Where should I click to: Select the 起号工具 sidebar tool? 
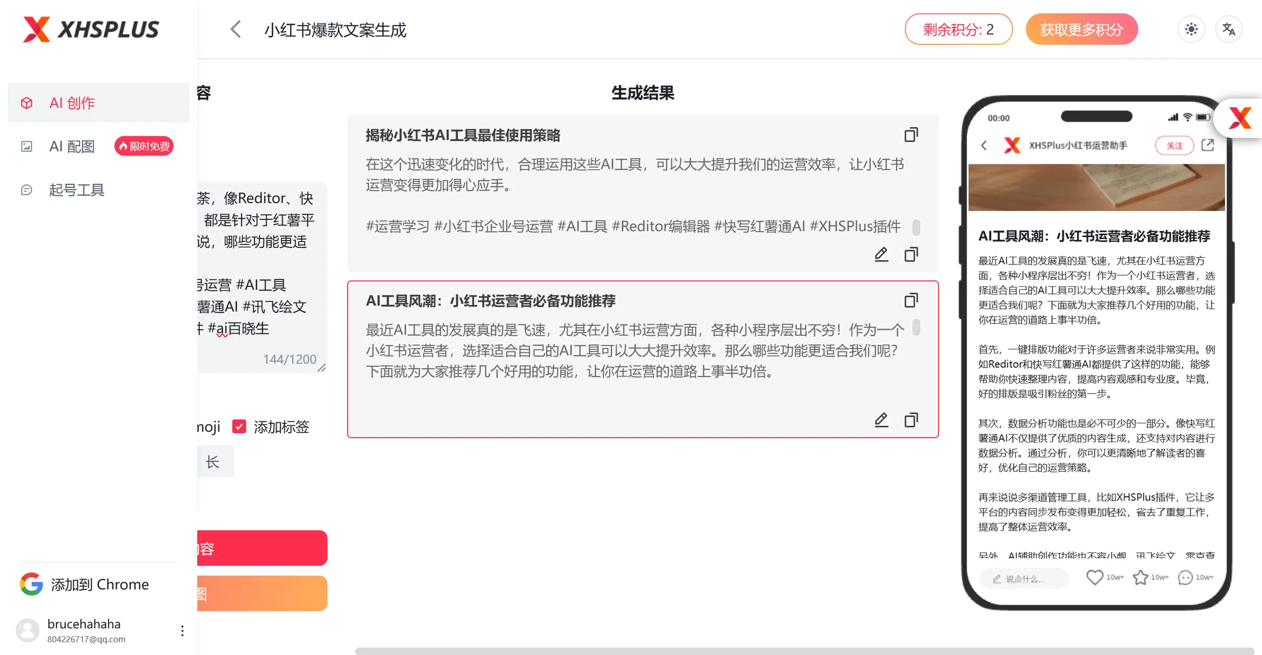(76, 190)
